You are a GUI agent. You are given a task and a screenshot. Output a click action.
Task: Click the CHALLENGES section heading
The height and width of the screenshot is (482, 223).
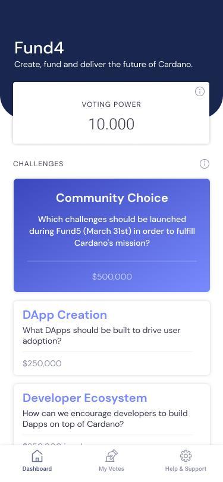tap(38, 164)
